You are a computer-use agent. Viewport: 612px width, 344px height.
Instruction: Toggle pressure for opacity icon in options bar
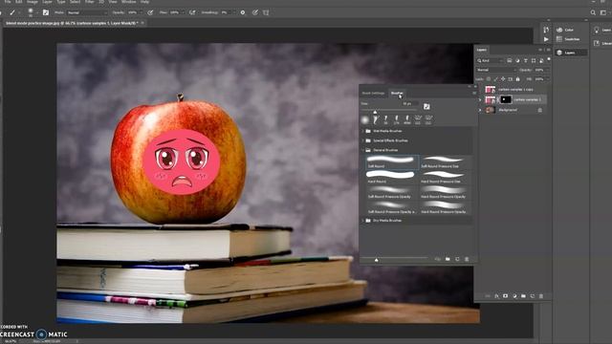coord(150,12)
